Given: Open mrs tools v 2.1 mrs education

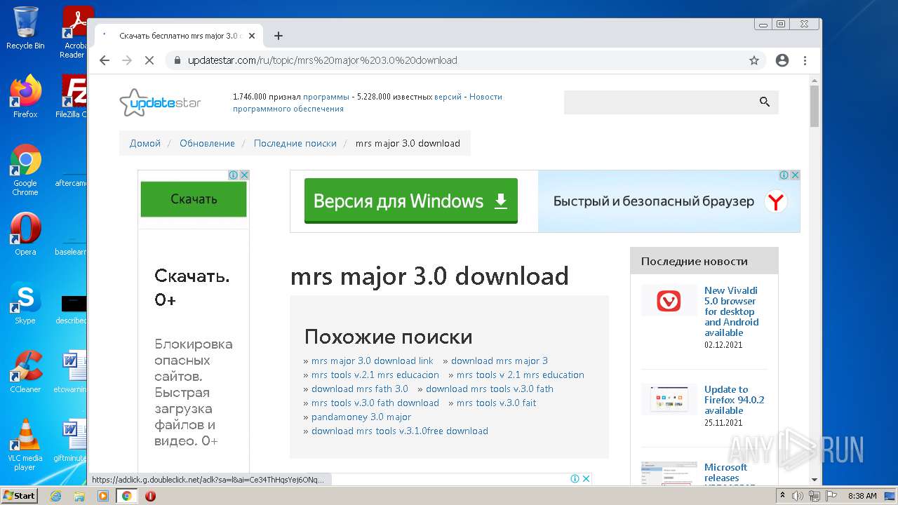Looking at the screenshot, I should coord(521,375).
